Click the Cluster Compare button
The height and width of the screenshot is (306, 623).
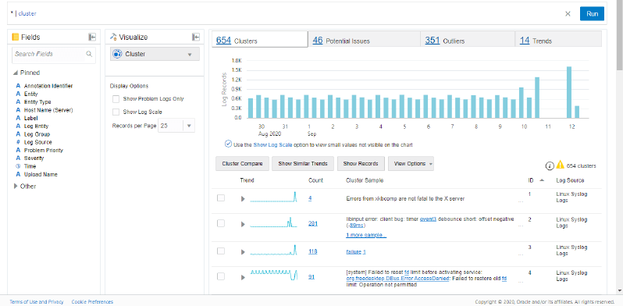pos(242,163)
